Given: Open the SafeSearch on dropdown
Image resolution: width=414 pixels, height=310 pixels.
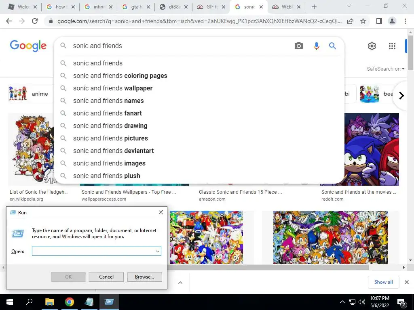Looking at the screenshot, I should click(x=385, y=69).
